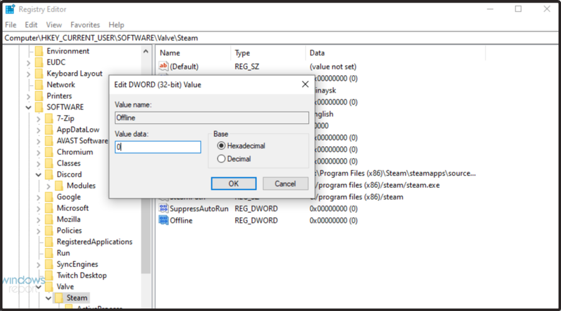Click the Microsoft folder icon
This screenshot has height=311, width=561.
point(49,208)
